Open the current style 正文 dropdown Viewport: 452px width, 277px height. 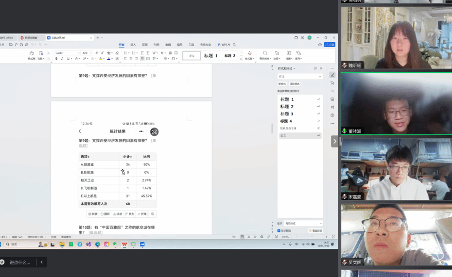coord(300,77)
